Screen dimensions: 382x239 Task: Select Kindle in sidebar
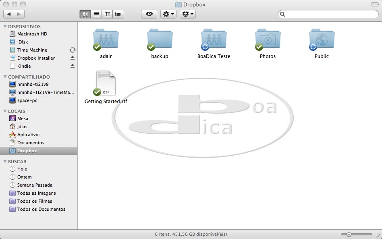coord(39,66)
